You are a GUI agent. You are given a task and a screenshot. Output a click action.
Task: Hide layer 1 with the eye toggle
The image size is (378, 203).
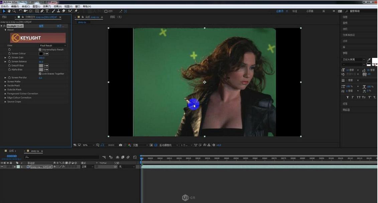click(2, 167)
